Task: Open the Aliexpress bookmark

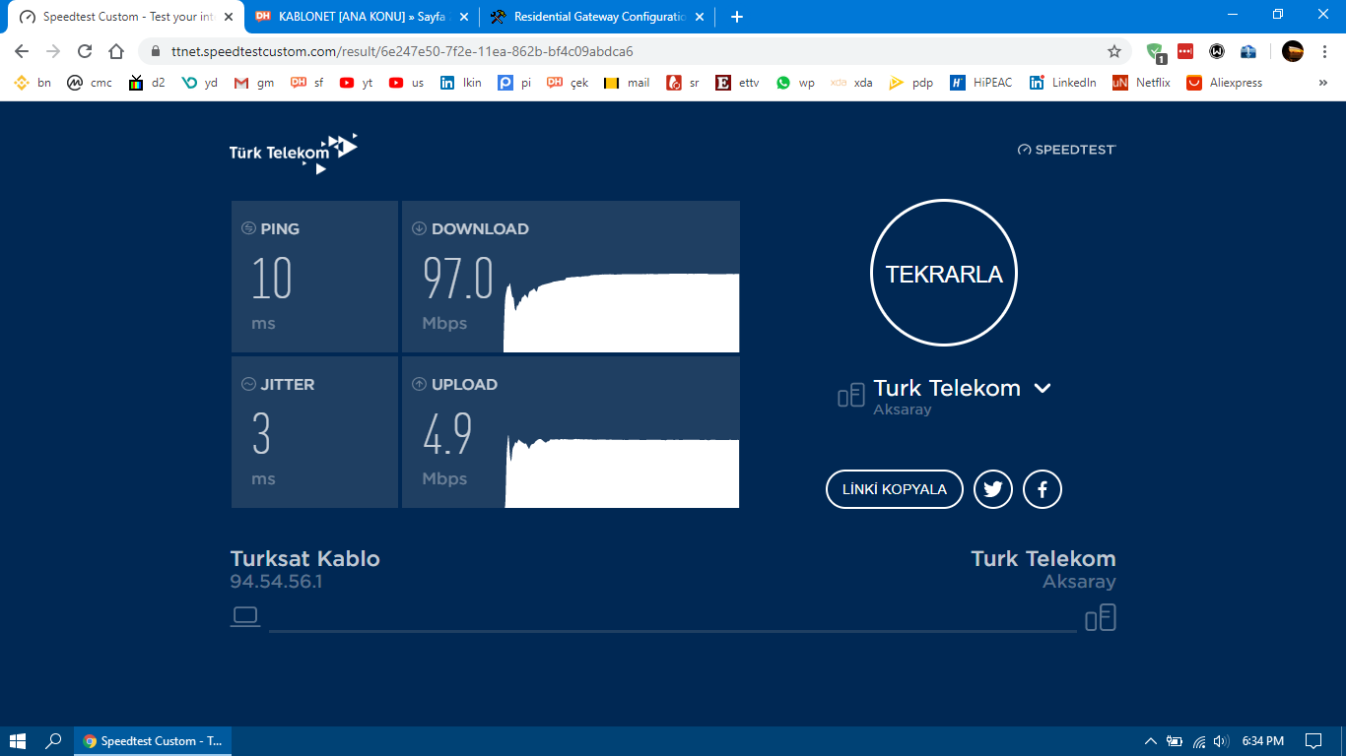Action: 1224,83
